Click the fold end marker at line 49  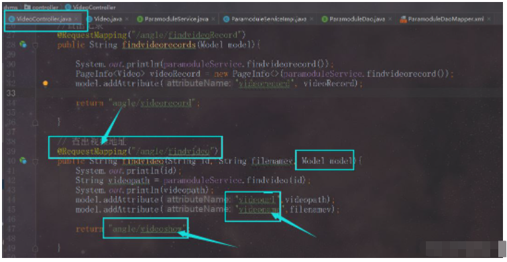(x=36, y=248)
